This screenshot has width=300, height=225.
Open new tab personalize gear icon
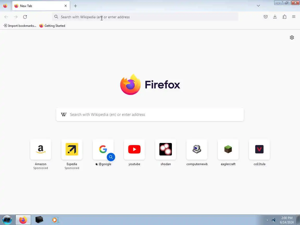[x=292, y=37]
